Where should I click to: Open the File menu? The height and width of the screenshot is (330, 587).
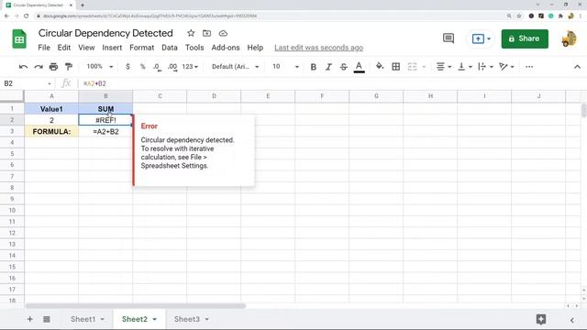[x=44, y=48]
